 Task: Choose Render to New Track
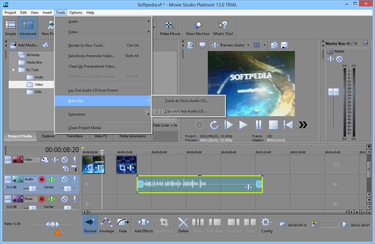[x=103, y=45]
